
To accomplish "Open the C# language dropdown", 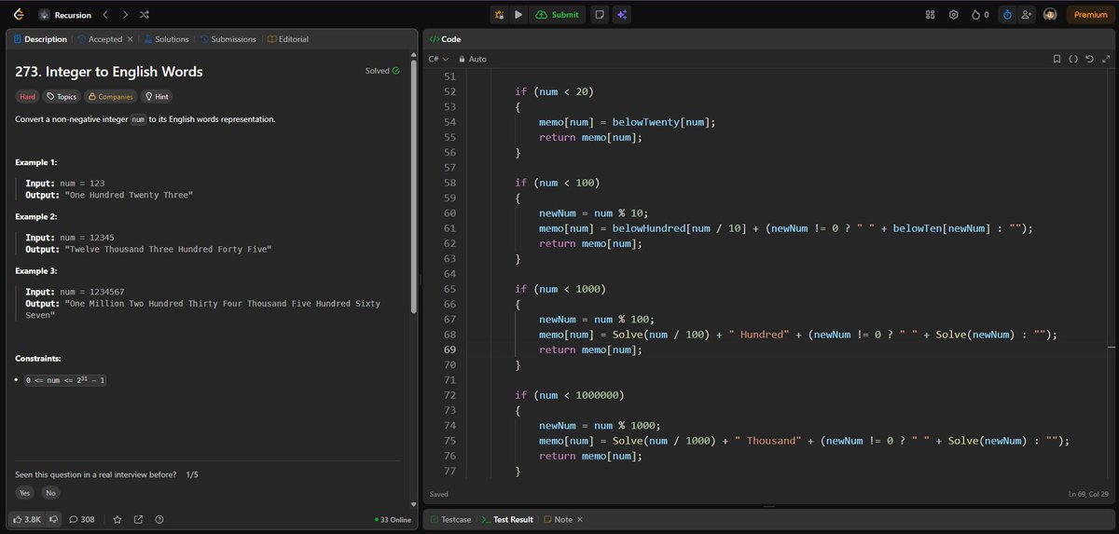I will click(438, 59).
